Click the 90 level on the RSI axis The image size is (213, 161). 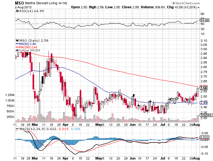point(203,14)
